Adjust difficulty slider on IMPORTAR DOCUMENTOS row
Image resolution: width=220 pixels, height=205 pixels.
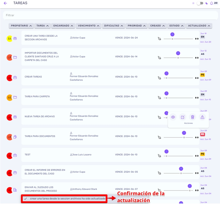(178, 58)
